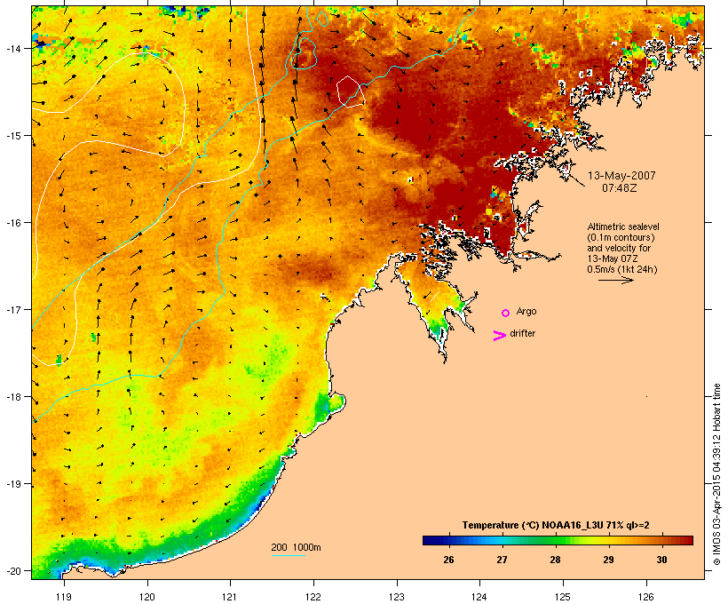The height and width of the screenshot is (604, 728).
Task: Click the temperature color bar
Action: 558,540
